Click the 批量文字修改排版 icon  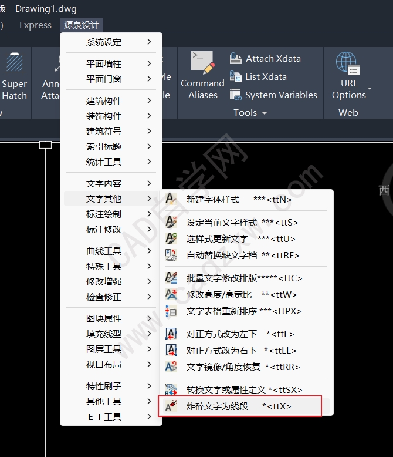click(x=171, y=278)
